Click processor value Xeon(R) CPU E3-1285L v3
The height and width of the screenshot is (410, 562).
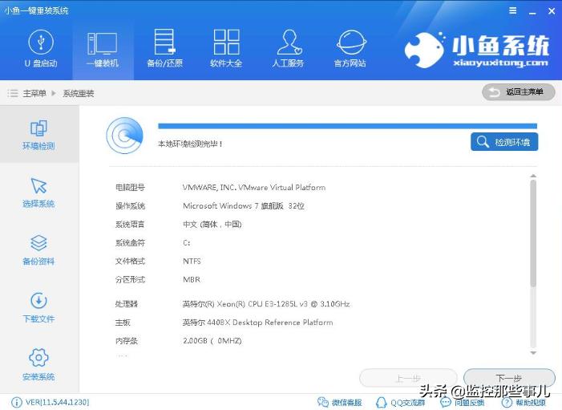266,304
